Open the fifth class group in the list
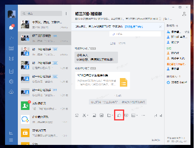The image size is (194, 148). 45,79
